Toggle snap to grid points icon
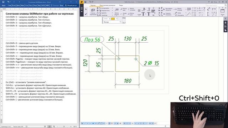The image size is (228, 128). pos(124,123)
